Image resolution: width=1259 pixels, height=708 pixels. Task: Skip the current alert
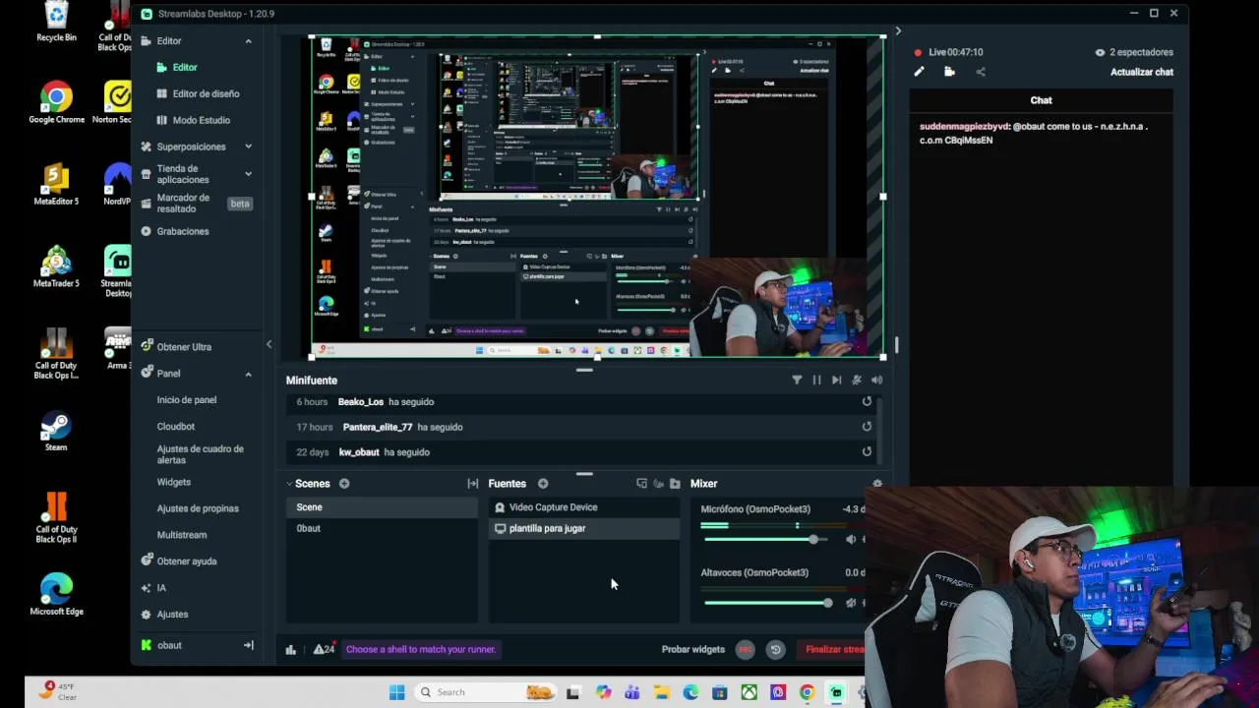[836, 381]
